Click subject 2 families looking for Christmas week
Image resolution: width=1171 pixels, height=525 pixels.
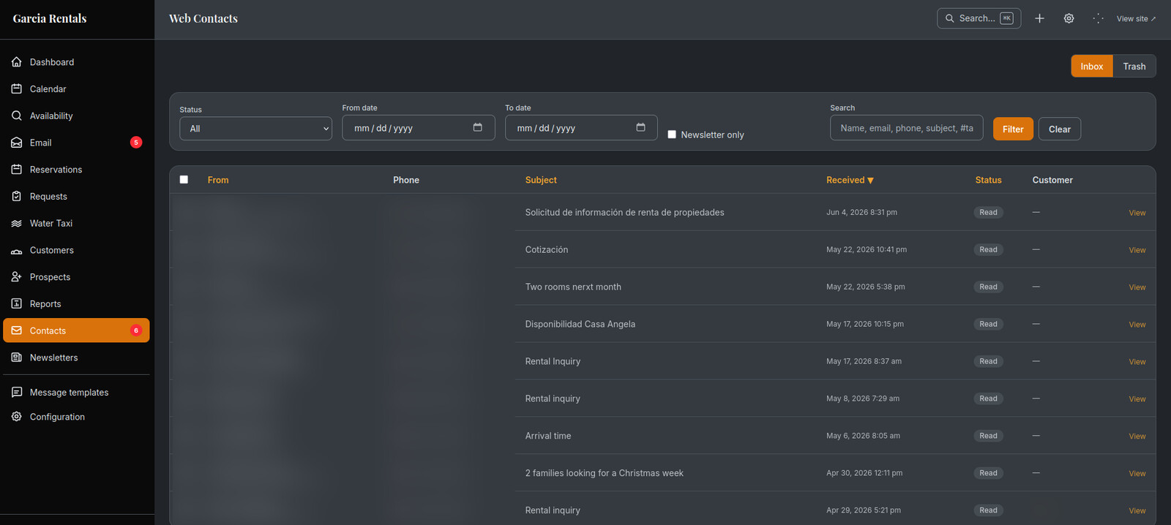click(x=604, y=473)
